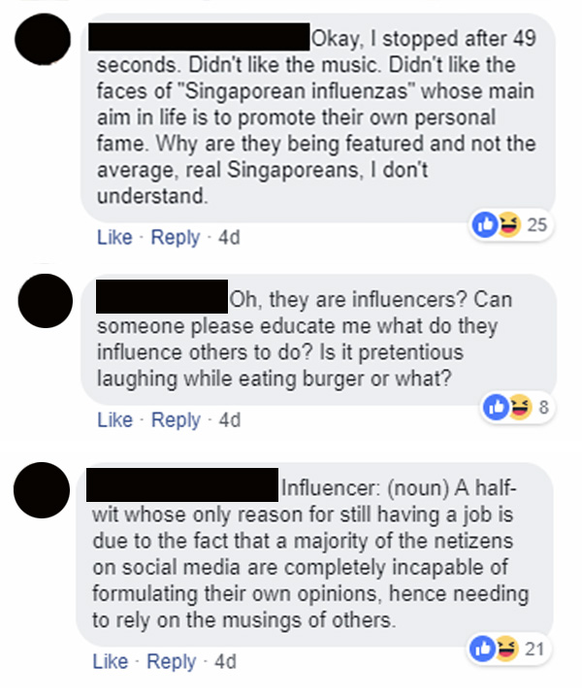
Task: Click laughing emoji next to 8 count
Action: pos(520,407)
